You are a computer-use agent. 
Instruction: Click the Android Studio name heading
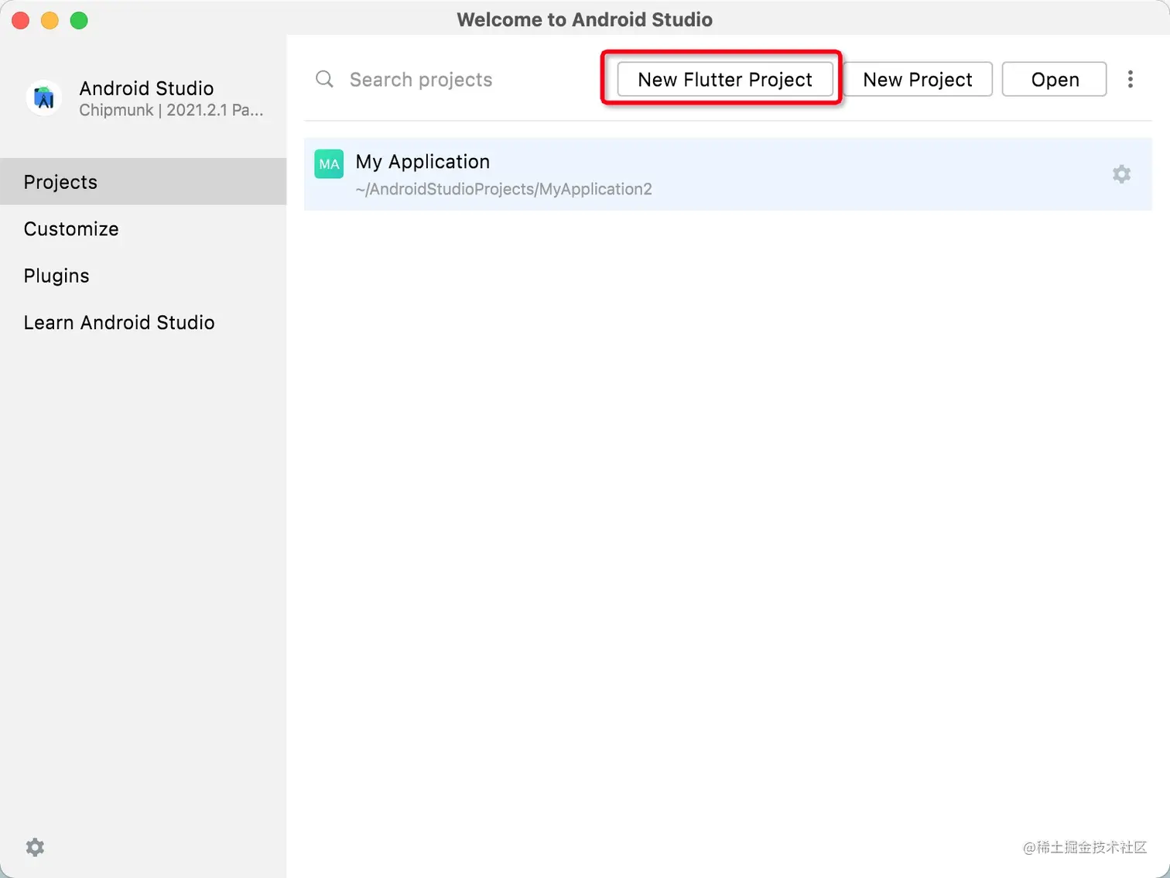(x=146, y=88)
